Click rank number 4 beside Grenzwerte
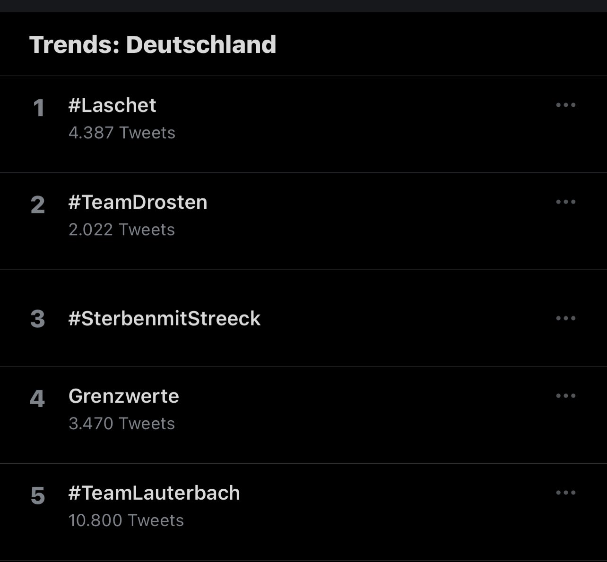The width and height of the screenshot is (607, 562). tap(37, 399)
